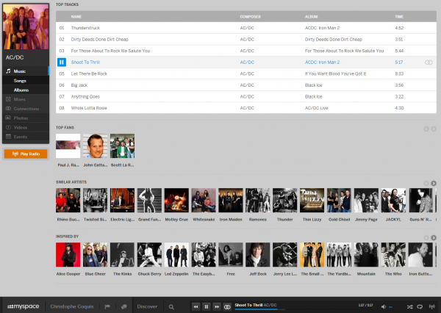This screenshot has width=441, height=313.
Task: Open Alice Cooper inspired-by artist
Action: (x=68, y=255)
